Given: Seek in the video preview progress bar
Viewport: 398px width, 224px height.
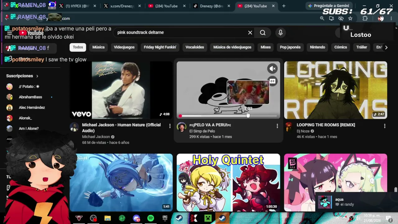Looking at the screenshot, I should (x=228, y=116).
